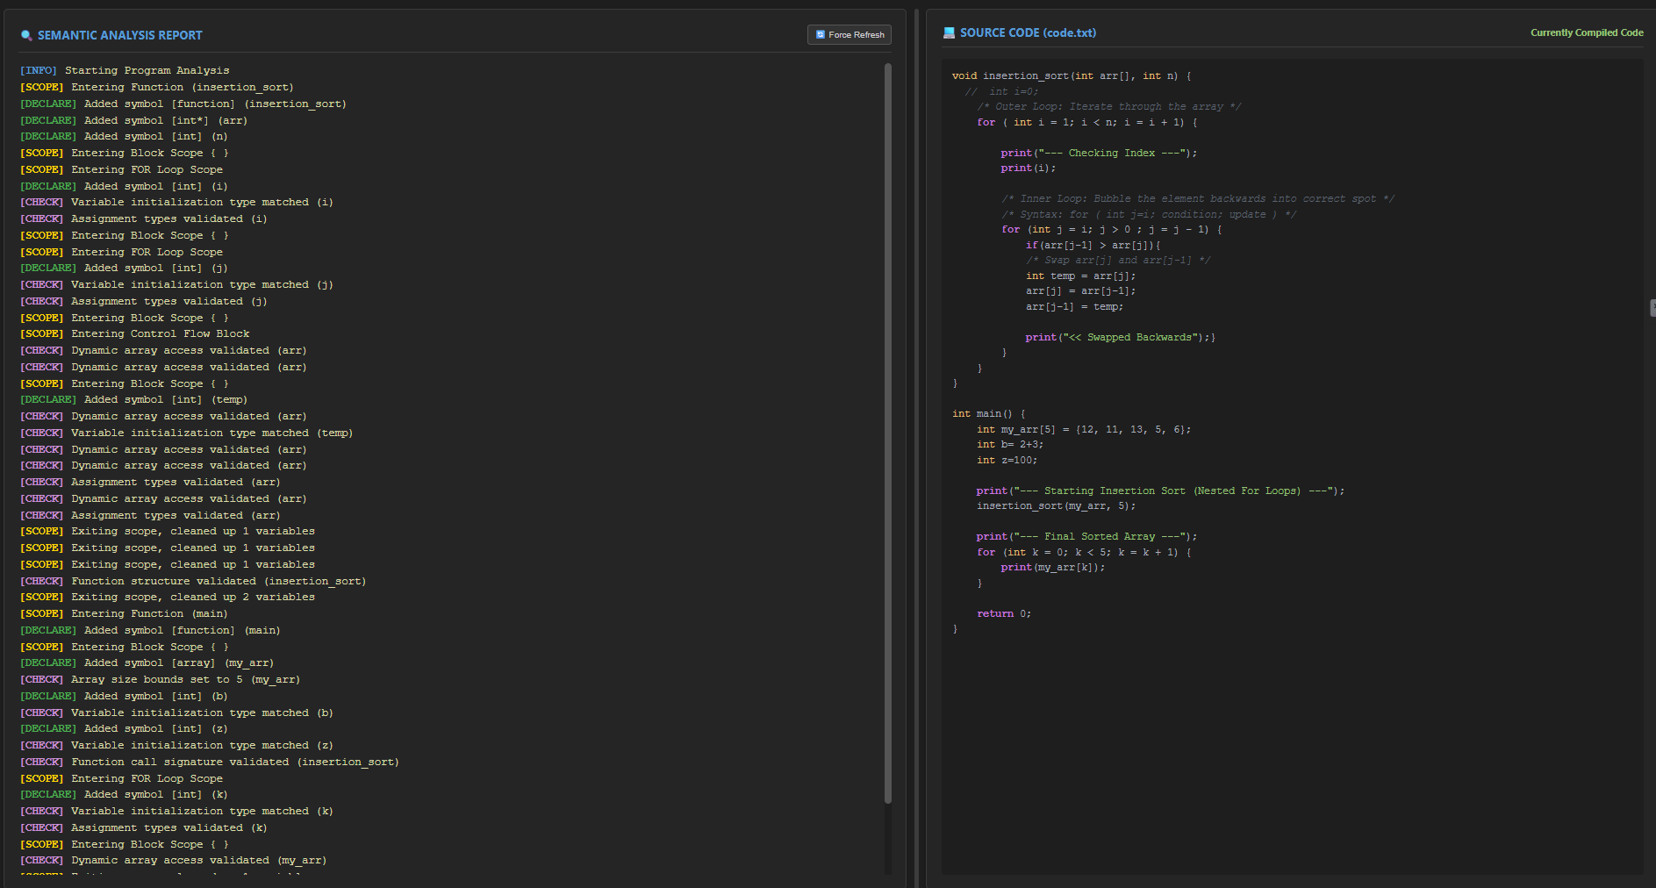Click Added symbol [array] (my_arr) log line
Viewport: 1656px width, 888px height.
(147, 662)
